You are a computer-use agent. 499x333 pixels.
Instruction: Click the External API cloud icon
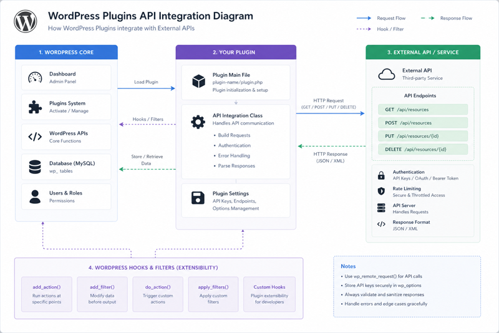pos(386,74)
